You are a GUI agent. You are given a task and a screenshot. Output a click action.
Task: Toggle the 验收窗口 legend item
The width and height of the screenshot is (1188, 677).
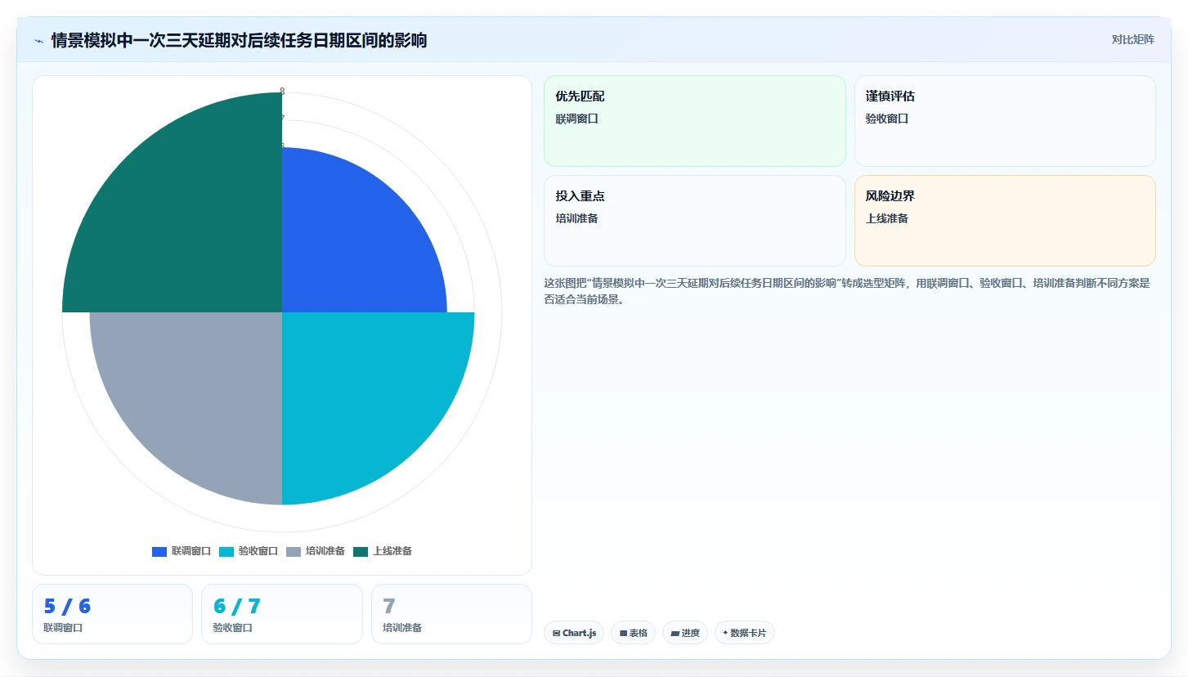249,551
